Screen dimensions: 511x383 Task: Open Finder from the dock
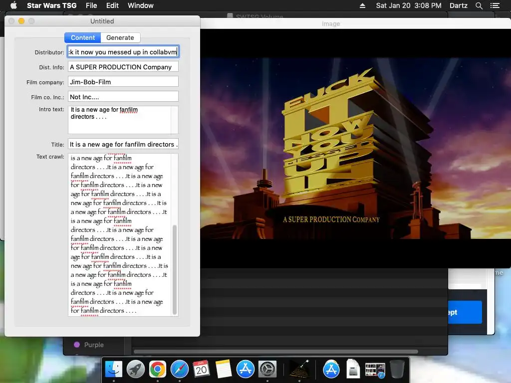point(113,370)
